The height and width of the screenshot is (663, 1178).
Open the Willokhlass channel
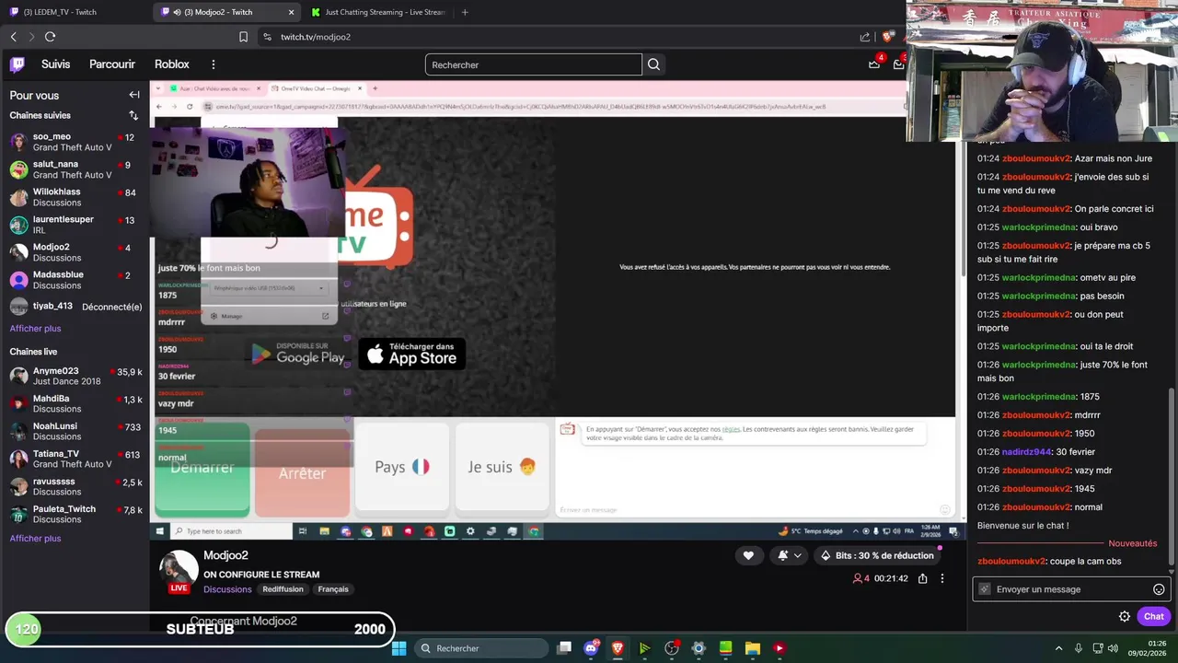pyautogui.click(x=75, y=197)
